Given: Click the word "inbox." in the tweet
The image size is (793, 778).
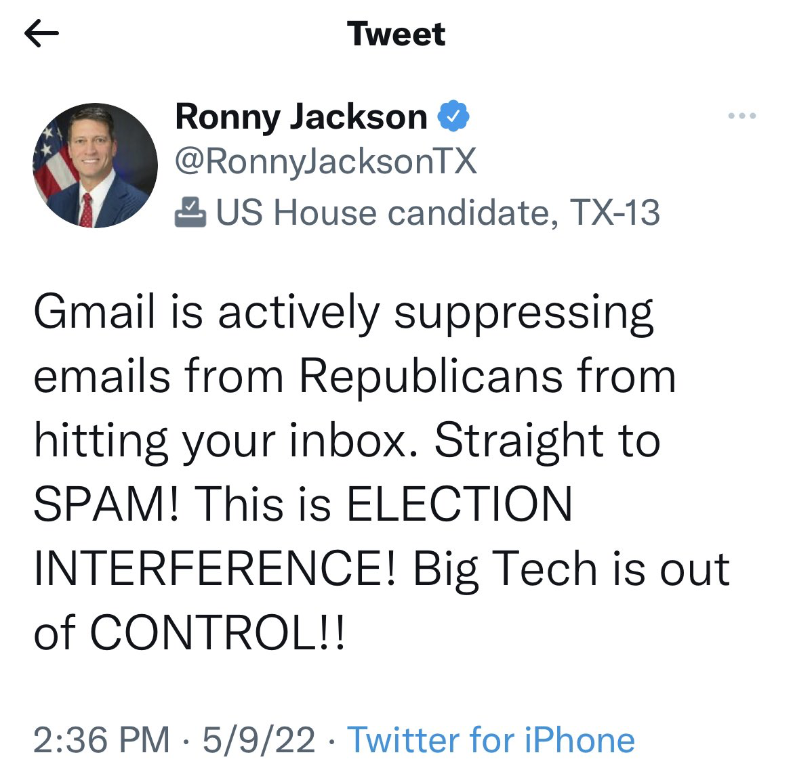Looking at the screenshot, I should (x=352, y=441).
